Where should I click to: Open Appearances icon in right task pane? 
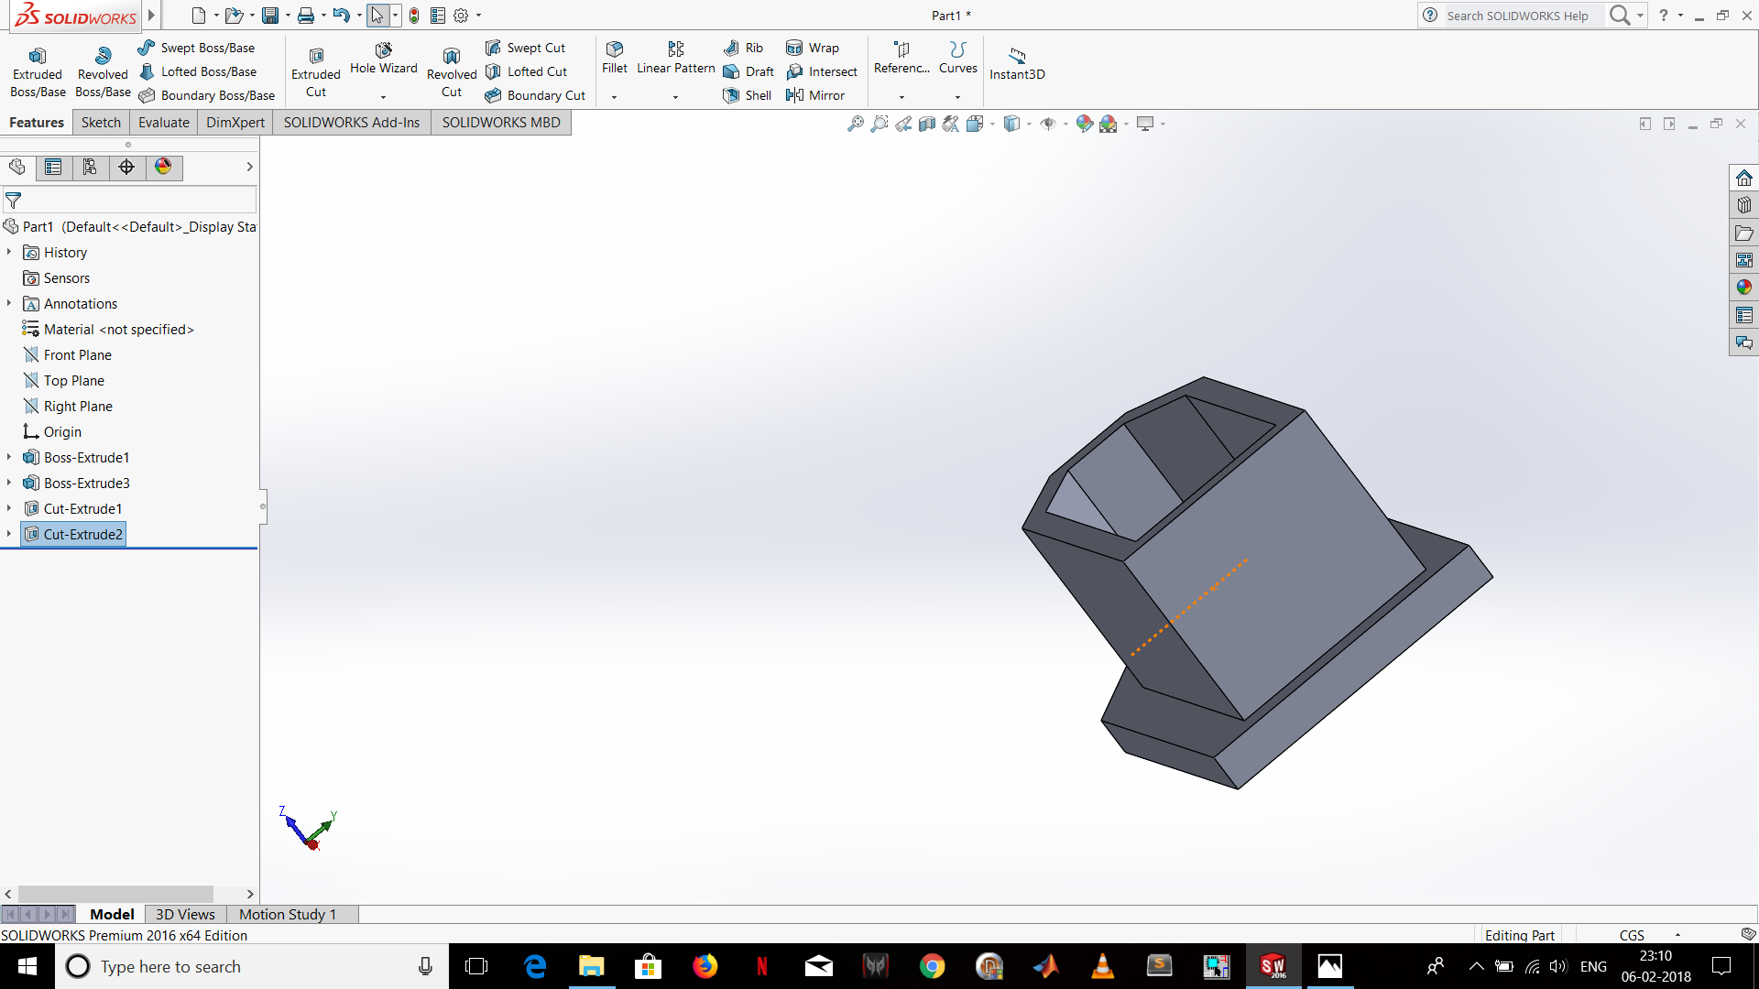point(1743,288)
